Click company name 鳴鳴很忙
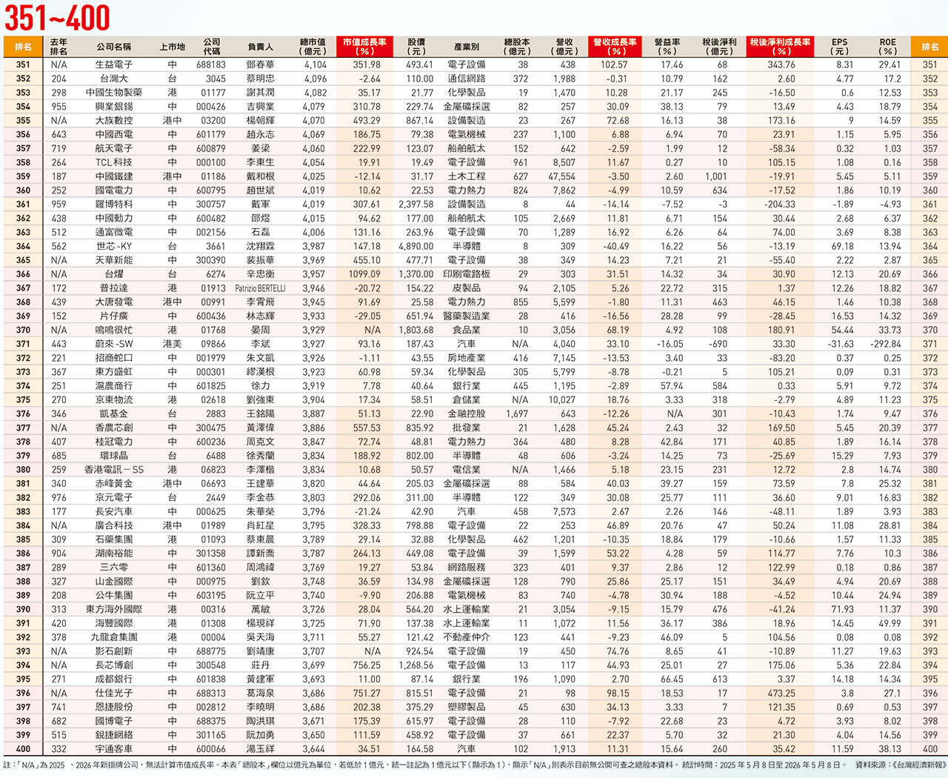The height and width of the screenshot is (778, 948). [114, 330]
